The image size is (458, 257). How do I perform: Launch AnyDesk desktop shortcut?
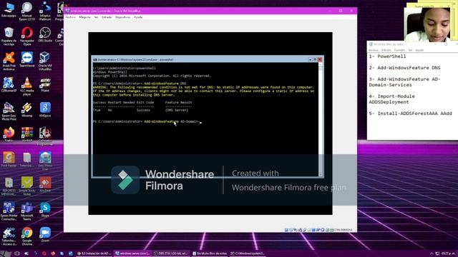(45, 184)
